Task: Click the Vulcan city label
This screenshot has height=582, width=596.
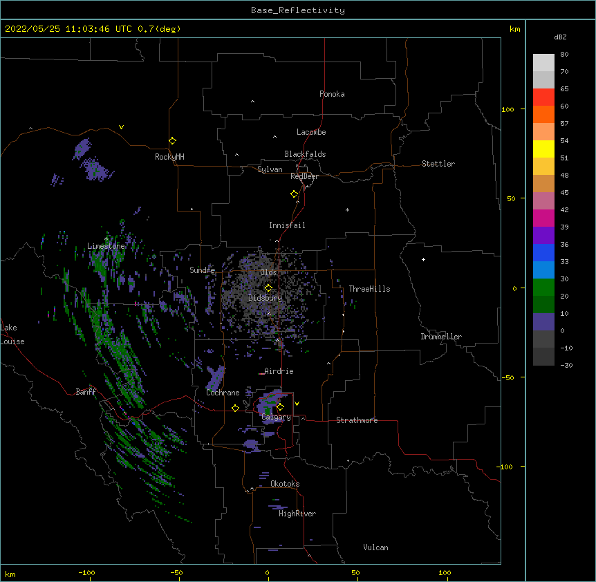Action: [375, 547]
